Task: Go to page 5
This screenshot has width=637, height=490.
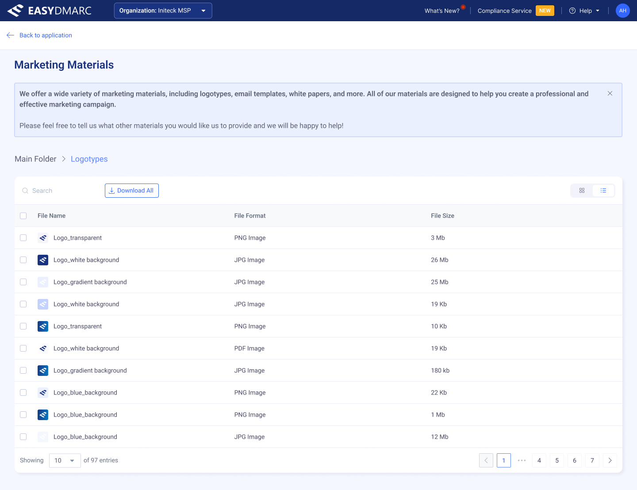Action: tap(557, 460)
